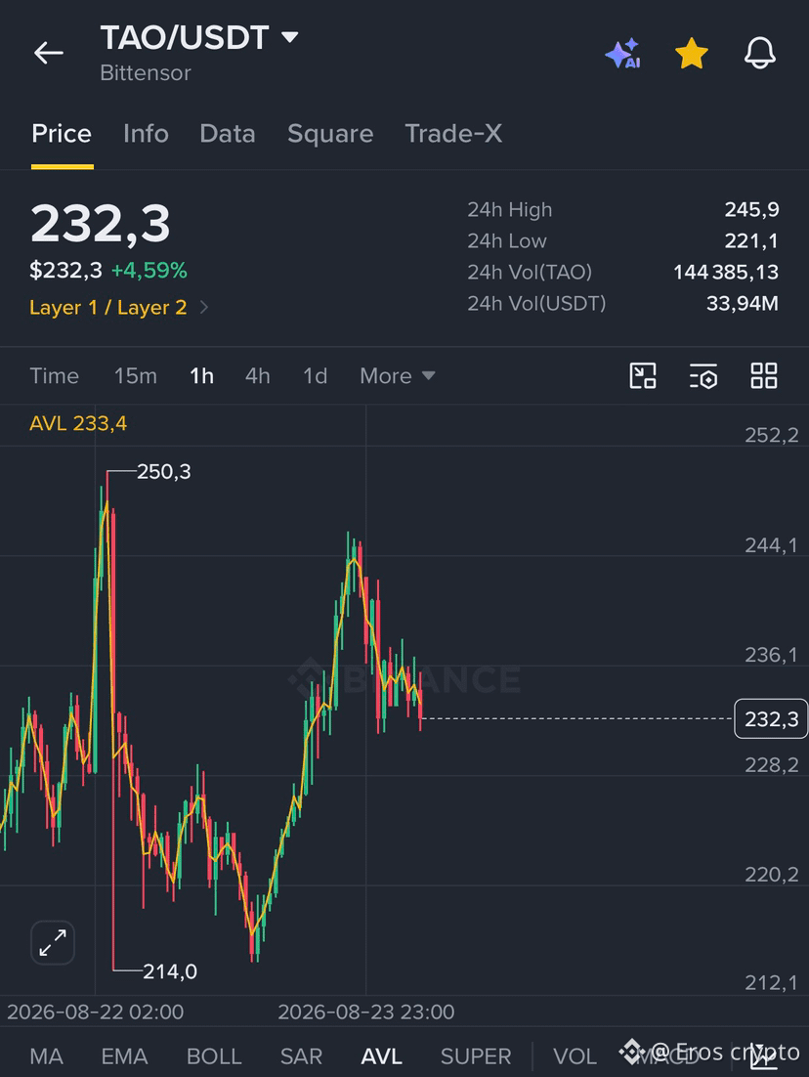Screen dimensions: 809x1077
Task: Enable the EMA indicator
Action: click(124, 1055)
